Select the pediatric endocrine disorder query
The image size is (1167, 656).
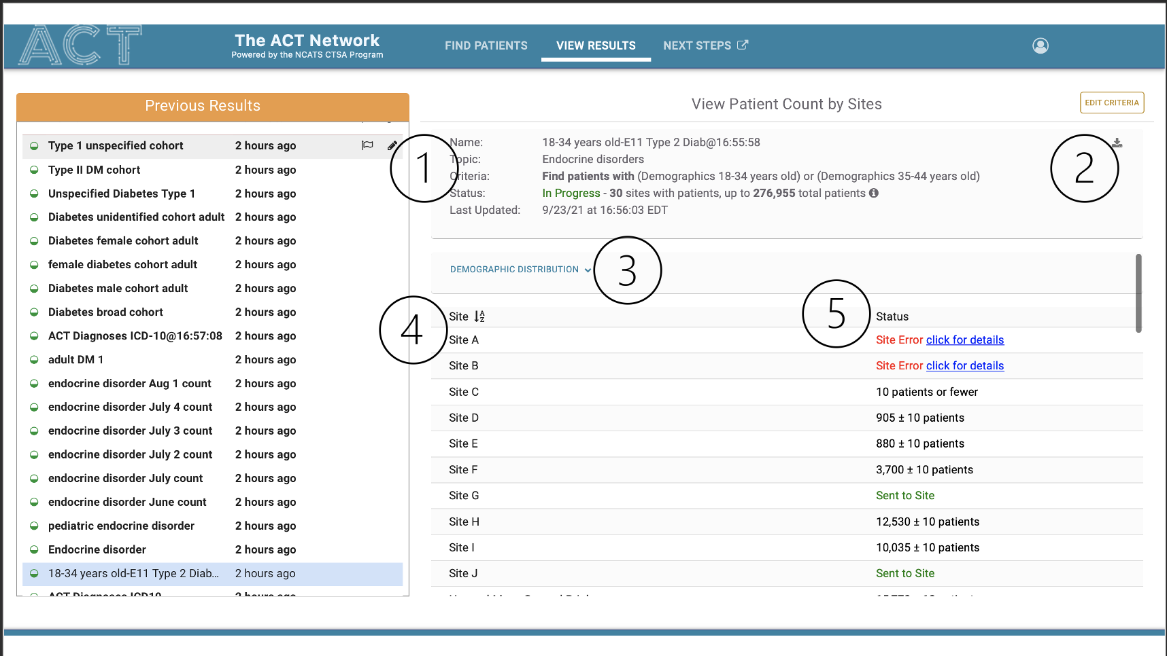pyautogui.click(x=121, y=526)
